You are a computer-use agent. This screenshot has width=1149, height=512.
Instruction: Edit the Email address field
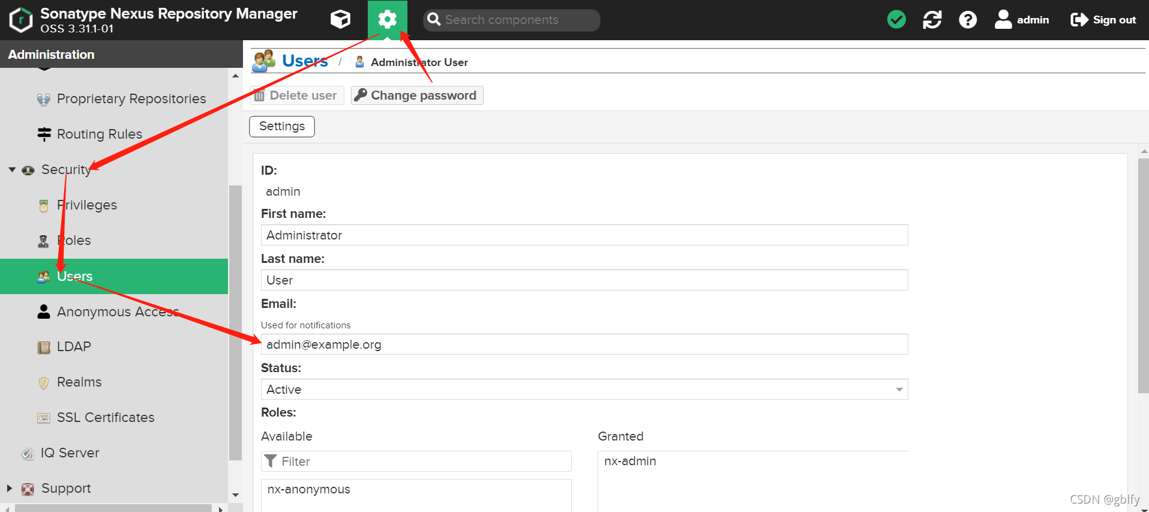pos(584,345)
